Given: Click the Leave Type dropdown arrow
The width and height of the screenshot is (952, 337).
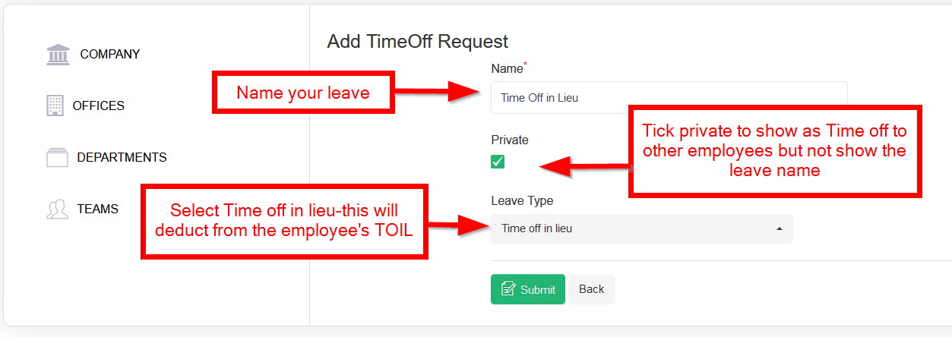Looking at the screenshot, I should tap(779, 228).
